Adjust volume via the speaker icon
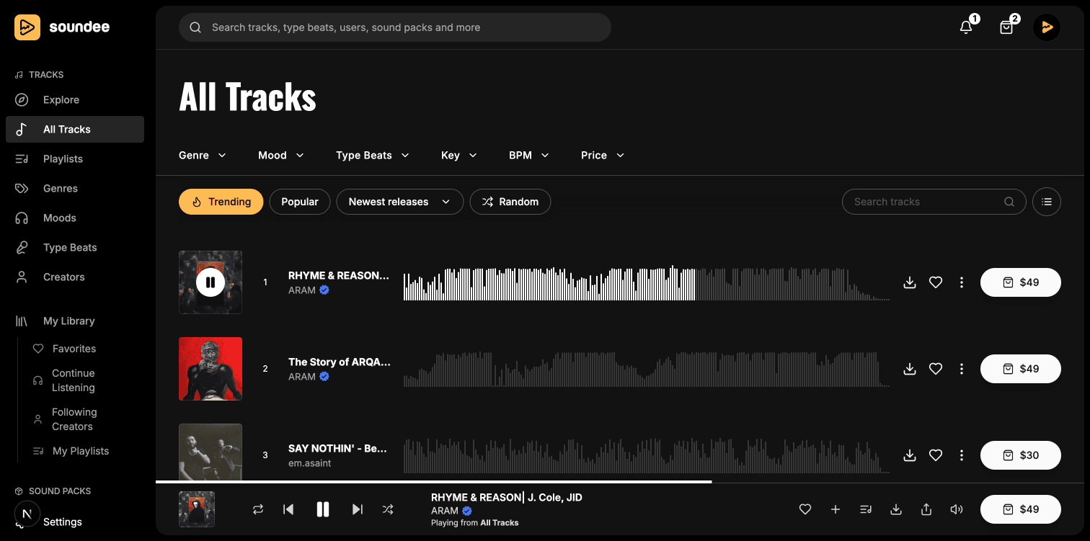 (956, 509)
